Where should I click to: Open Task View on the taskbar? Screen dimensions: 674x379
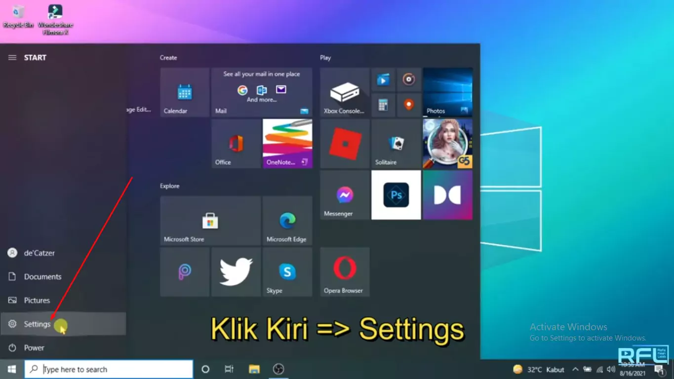point(229,369)
